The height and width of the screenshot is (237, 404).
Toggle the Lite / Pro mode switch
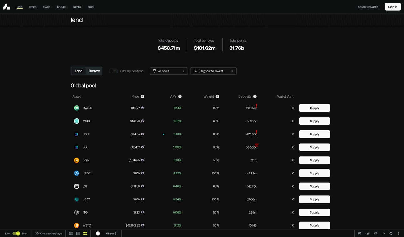click(16, 234)
